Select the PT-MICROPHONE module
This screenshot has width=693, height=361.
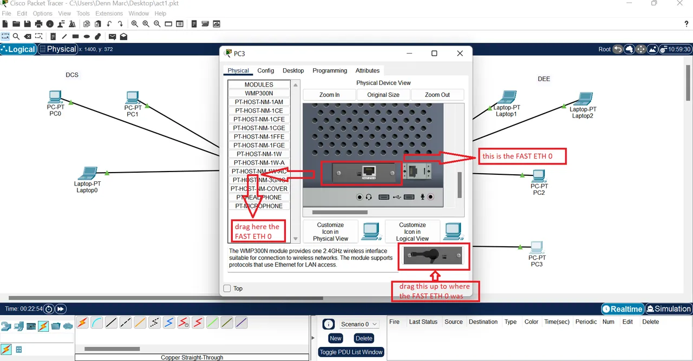click(259, 206)
